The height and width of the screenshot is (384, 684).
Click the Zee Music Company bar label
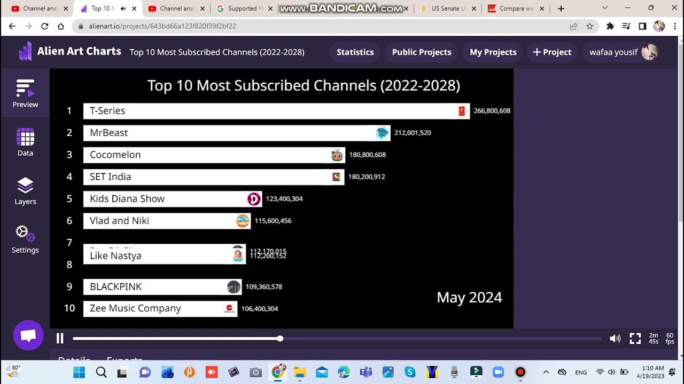pyautogui.click(x=135, y=308)
